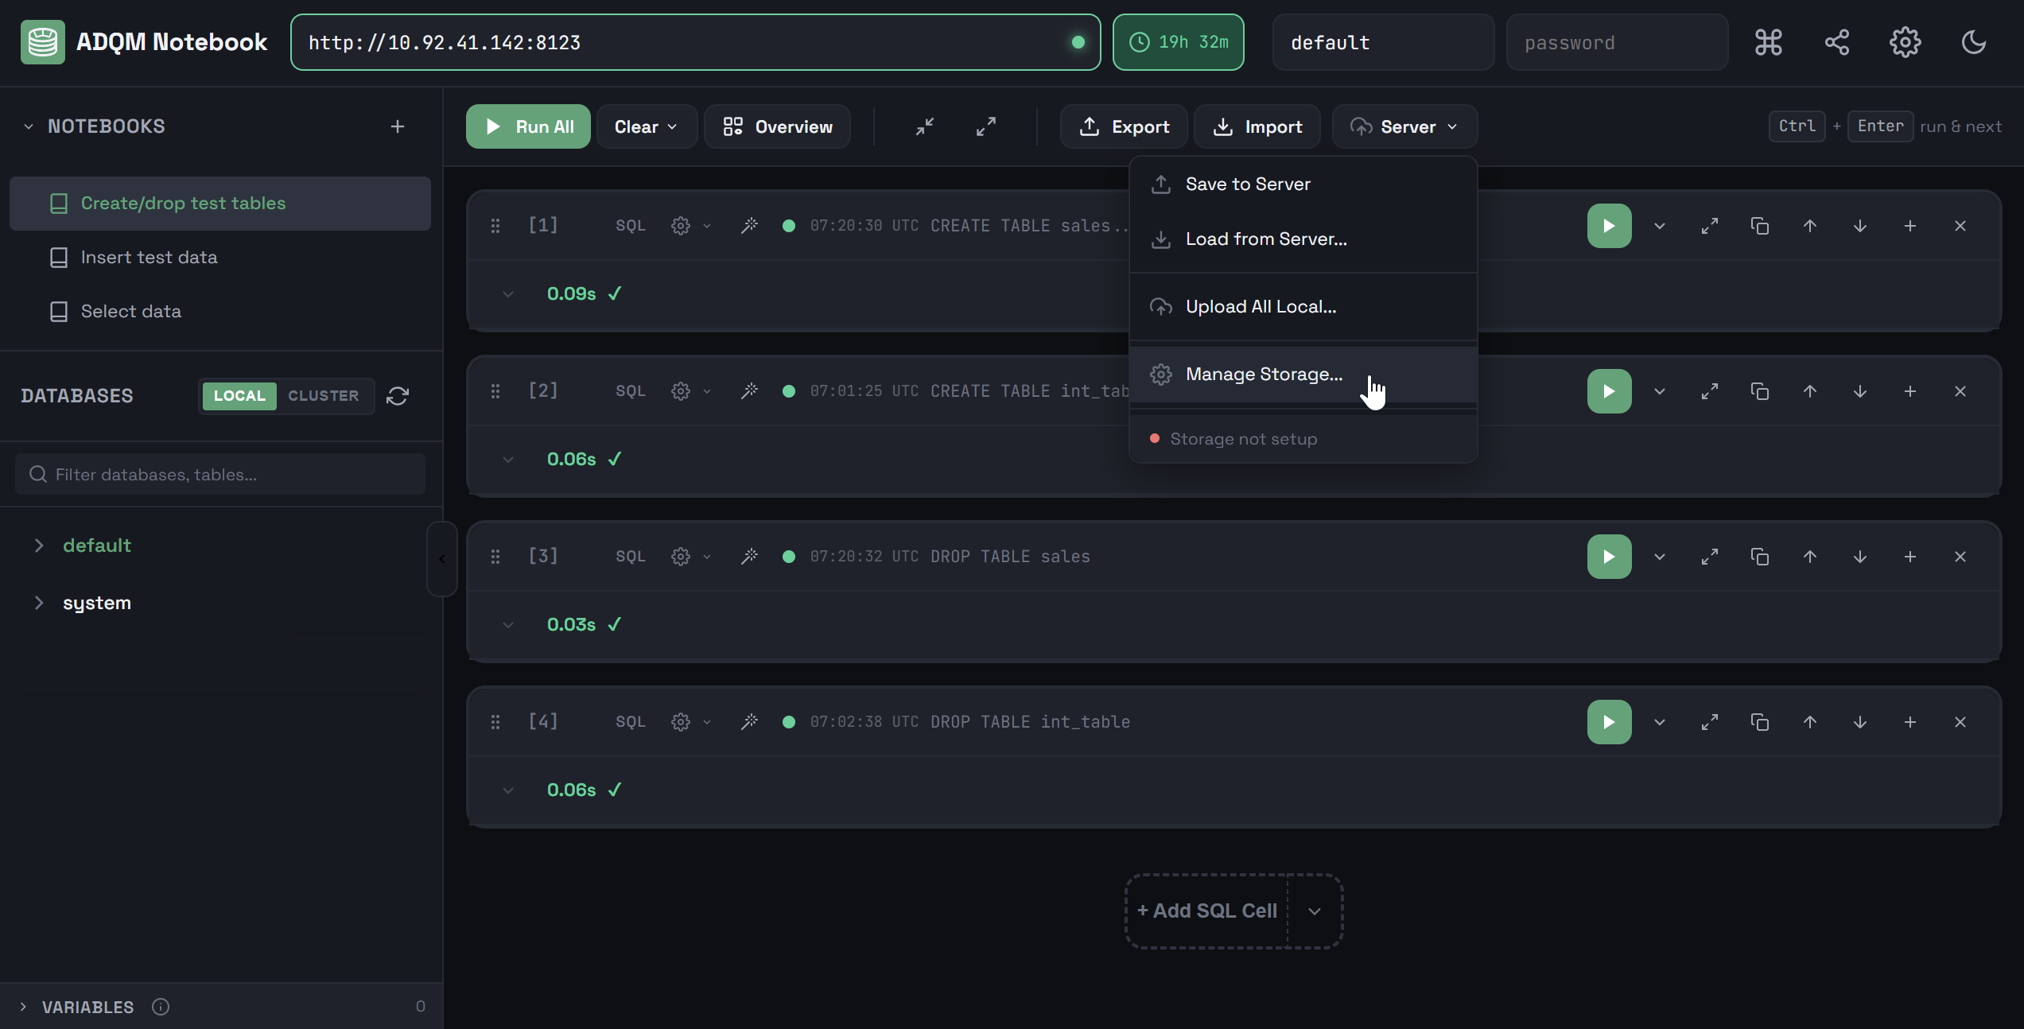
Task: Add cell below cell [4]
Action: pos(1910,722)
